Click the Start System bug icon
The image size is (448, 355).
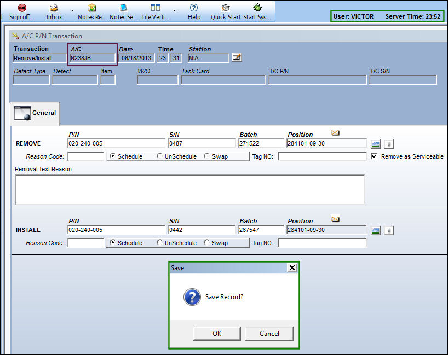[257, 8]
